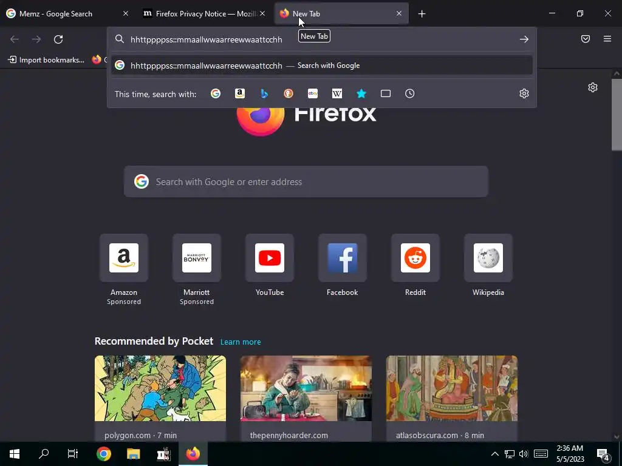Search in open Tabs icon
622x466 pixels.
(x=386, y=93)
